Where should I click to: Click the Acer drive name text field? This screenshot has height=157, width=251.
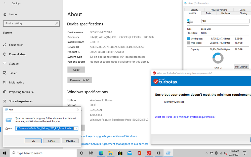[225, 21]
